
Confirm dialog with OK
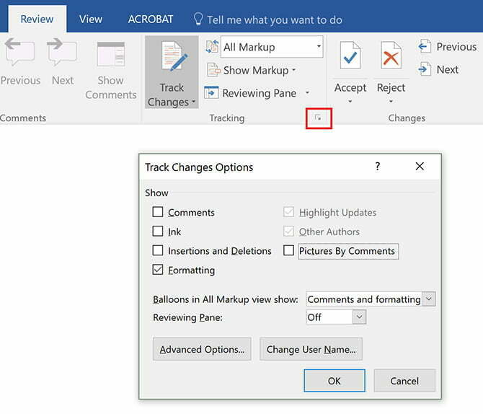click(x=334, y=381)
